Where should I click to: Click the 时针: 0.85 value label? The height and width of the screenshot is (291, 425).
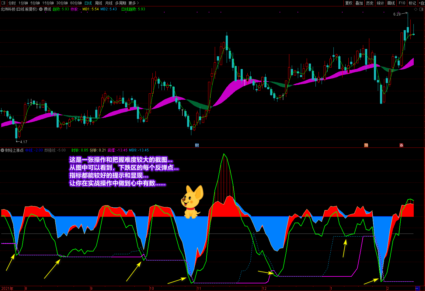pos(80,150)
